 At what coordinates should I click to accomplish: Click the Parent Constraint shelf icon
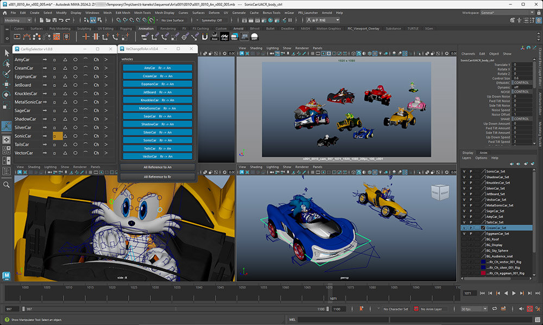pos(145,36)
